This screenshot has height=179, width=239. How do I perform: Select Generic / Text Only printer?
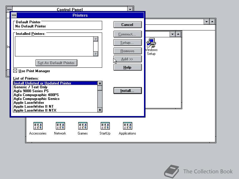(x=36, y=87)
